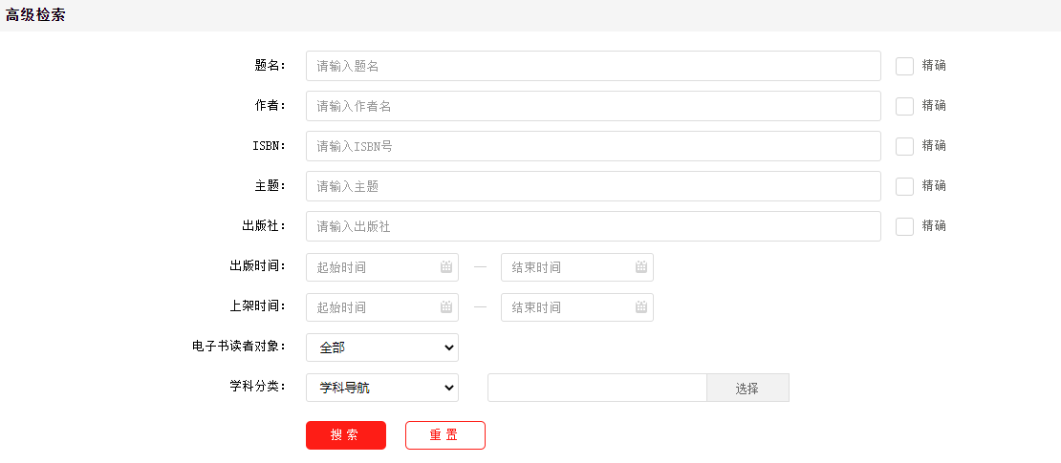Expand the 学科导航 dropdown
This screenshot has height=463, width=1061.
[382, 388]
